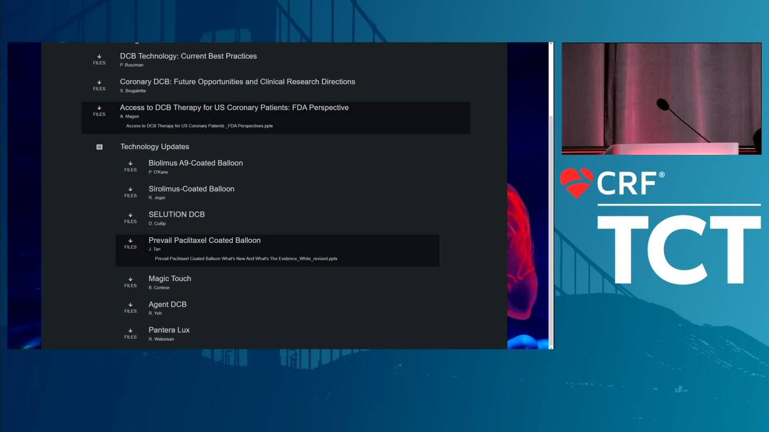This screenshot has height=432, width=769.
Task: Select the Magic Touch title
Action: [170, 278]
